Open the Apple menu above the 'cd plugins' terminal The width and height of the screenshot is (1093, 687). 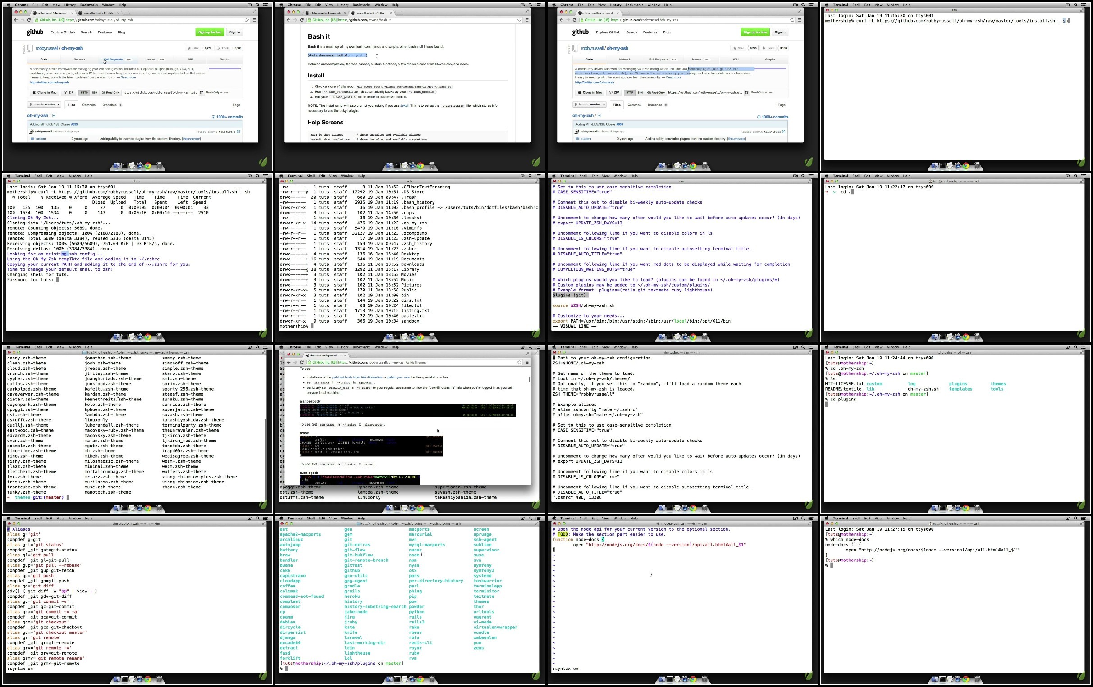tap(826, 347)
